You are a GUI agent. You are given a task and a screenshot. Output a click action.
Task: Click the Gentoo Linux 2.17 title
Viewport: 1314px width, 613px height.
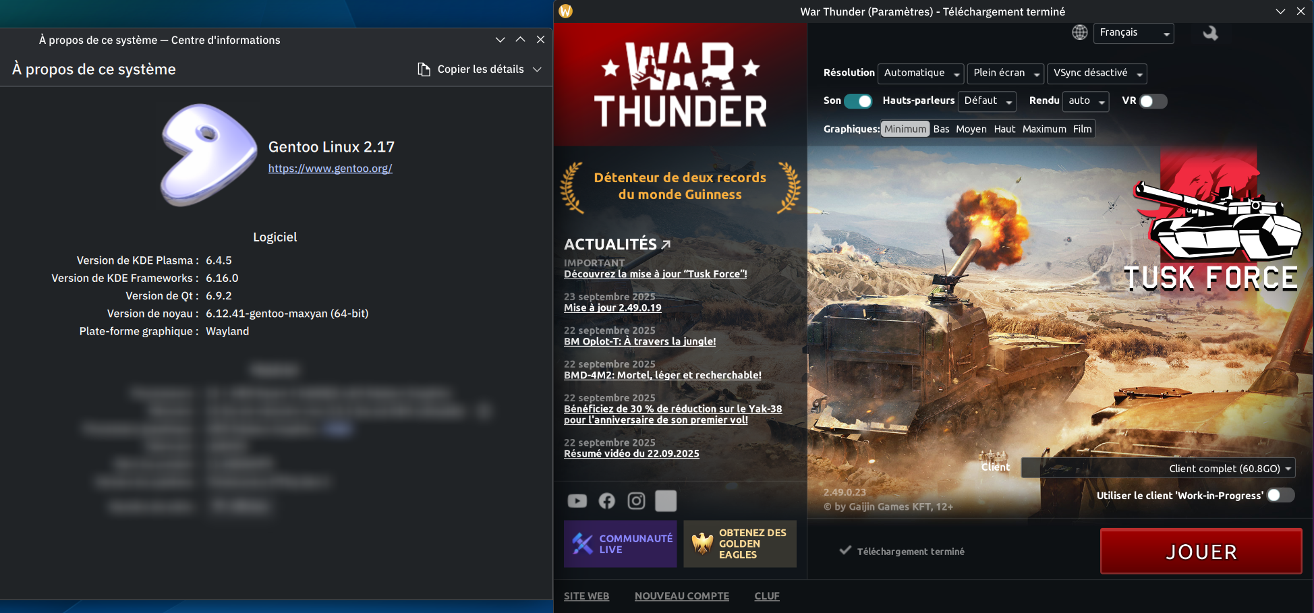[331, 147]
